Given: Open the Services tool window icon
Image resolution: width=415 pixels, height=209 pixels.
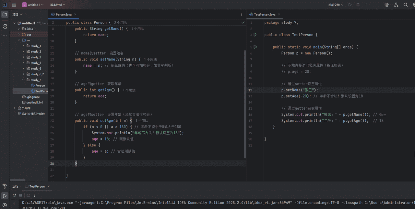Looking at the screenshot, I should pyautogui.click(x=5, y=204).
